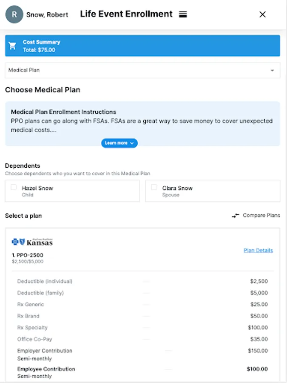Select the PPO-2500 plan name
The height and width of the screenshot is (383, 287).
(28, 255)
